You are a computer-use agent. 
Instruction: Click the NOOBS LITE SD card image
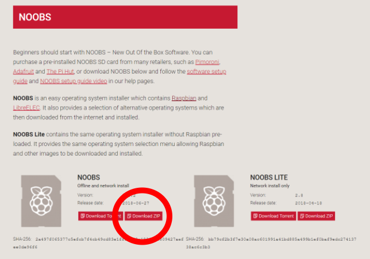pyautogui.click(x=214, y=201)
